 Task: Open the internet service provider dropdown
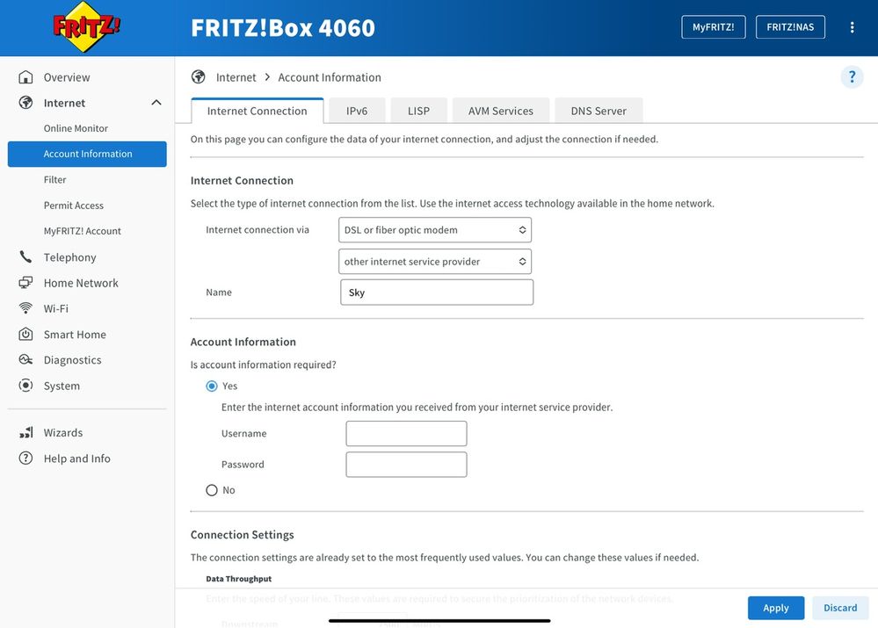[x=435, y=262]
